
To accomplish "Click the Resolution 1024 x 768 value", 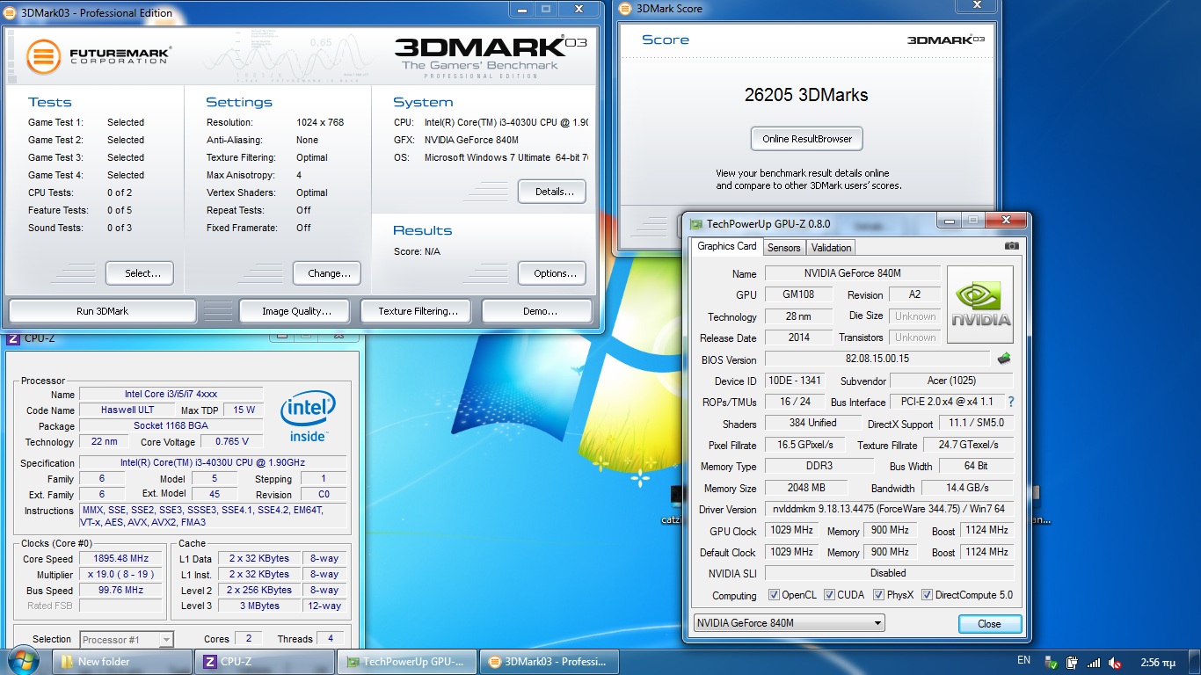I will coord(320,122).
